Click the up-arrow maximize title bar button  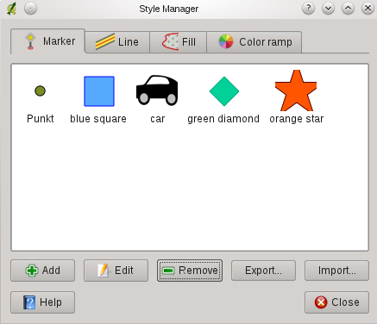[x=348, y=9]
